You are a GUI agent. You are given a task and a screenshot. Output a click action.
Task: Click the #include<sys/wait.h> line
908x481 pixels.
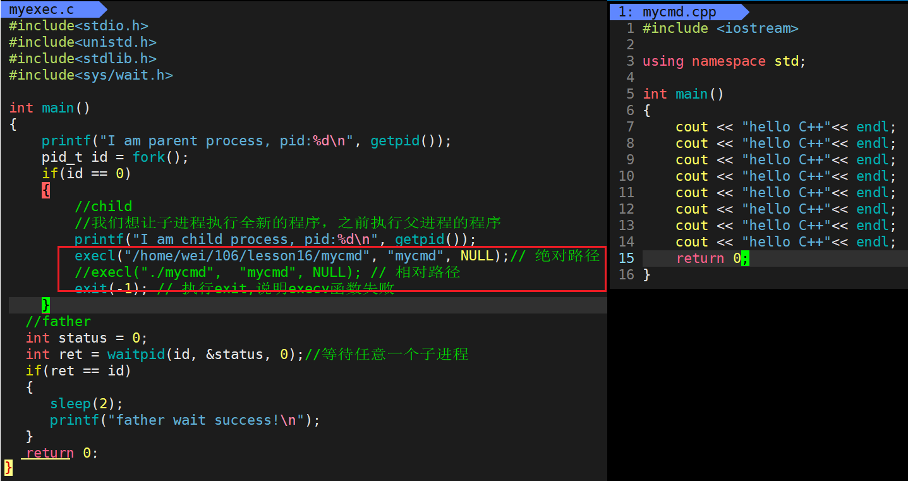91,75
